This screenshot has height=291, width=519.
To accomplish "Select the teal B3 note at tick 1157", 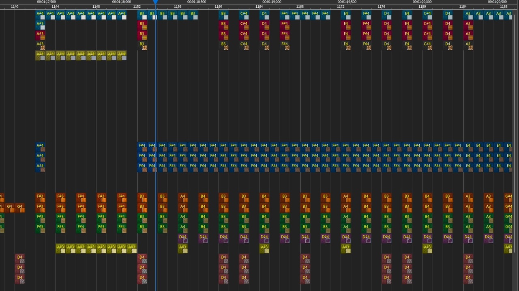I will pyautogui.click(x=193, y=15).
